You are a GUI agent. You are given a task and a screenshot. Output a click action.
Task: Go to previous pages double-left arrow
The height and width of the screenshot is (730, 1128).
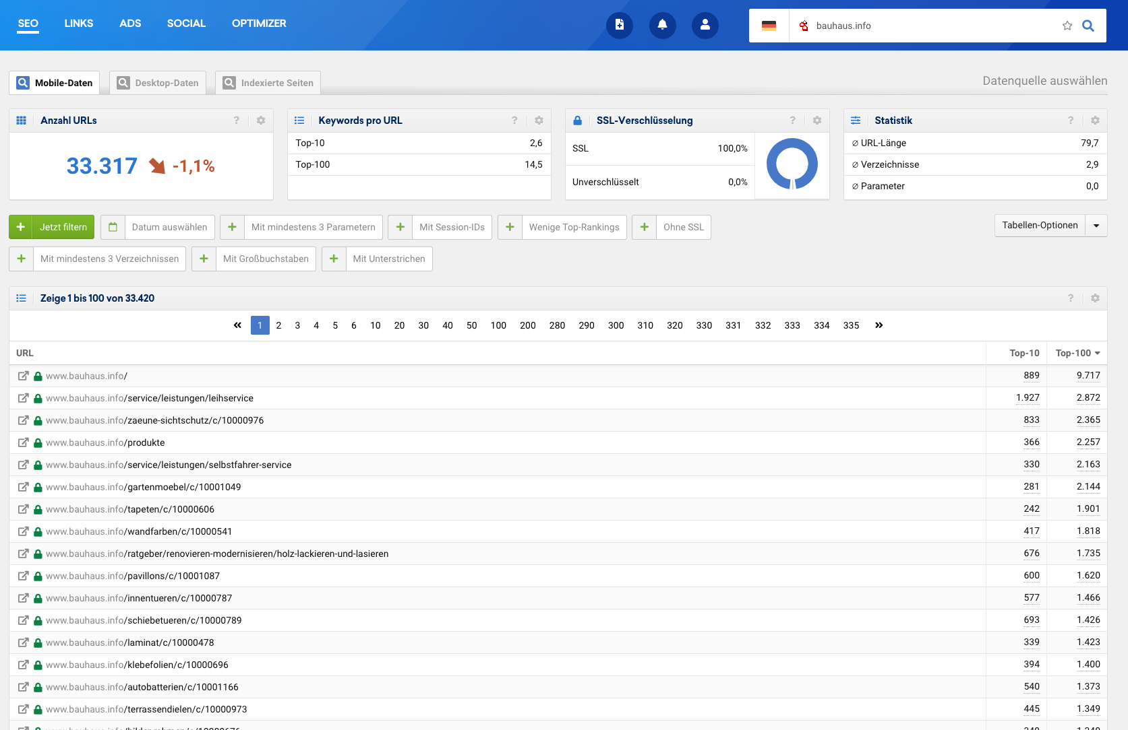(x=237, y=325)
